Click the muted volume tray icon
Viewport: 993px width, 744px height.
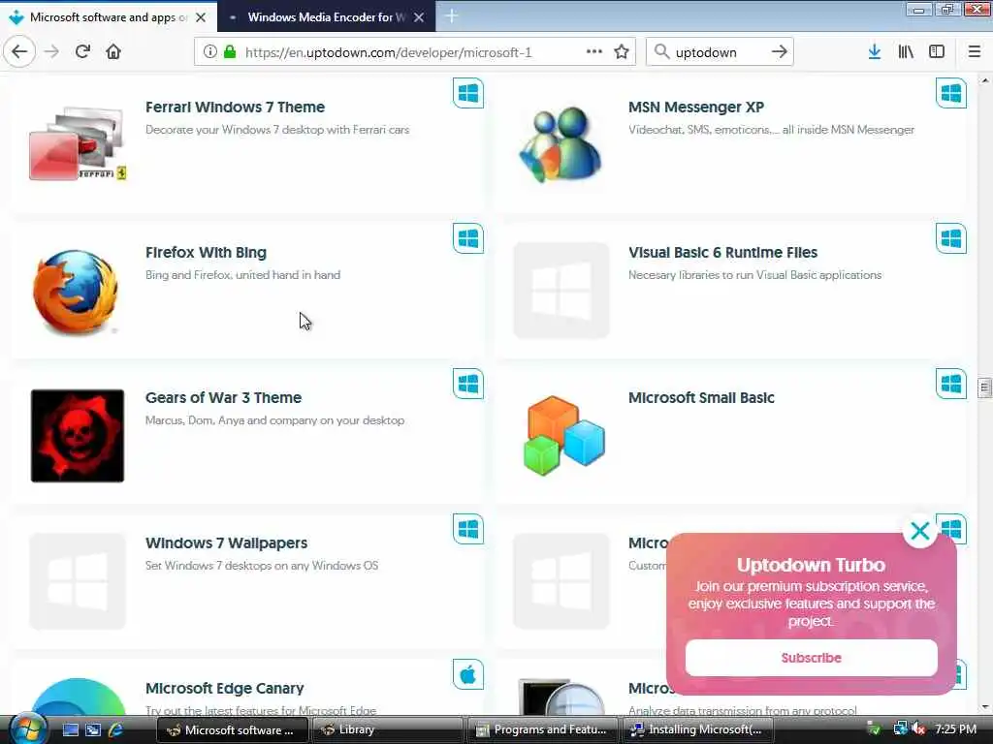coord(919,729)
